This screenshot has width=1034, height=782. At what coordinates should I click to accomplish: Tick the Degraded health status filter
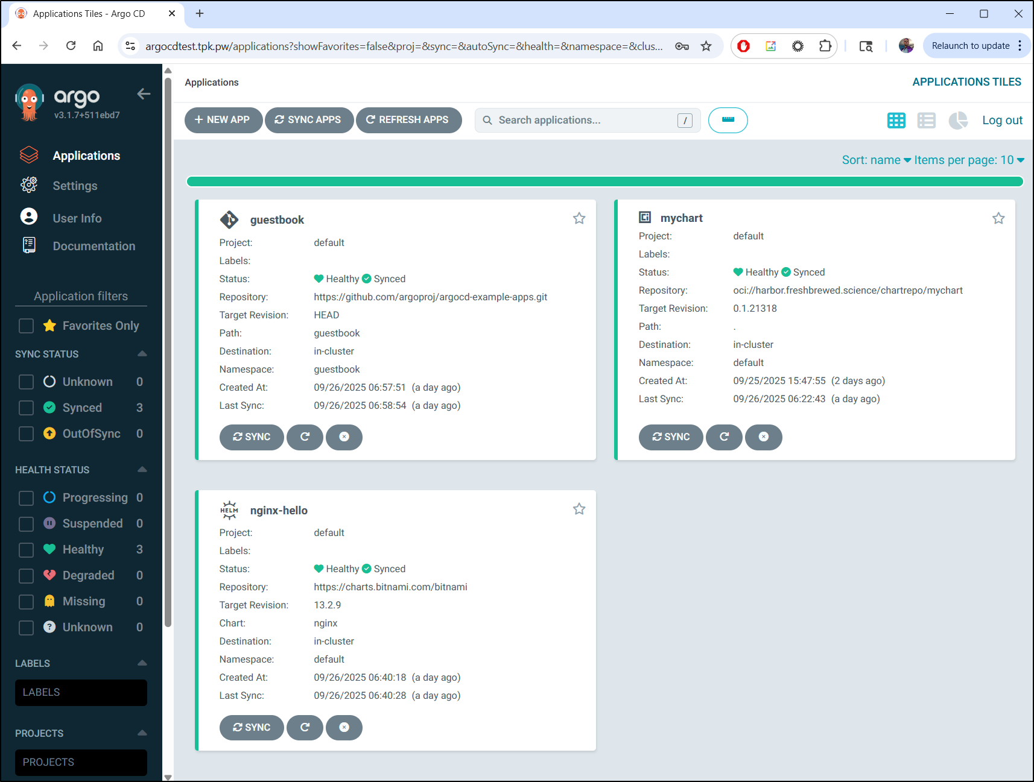click(27, 576)
